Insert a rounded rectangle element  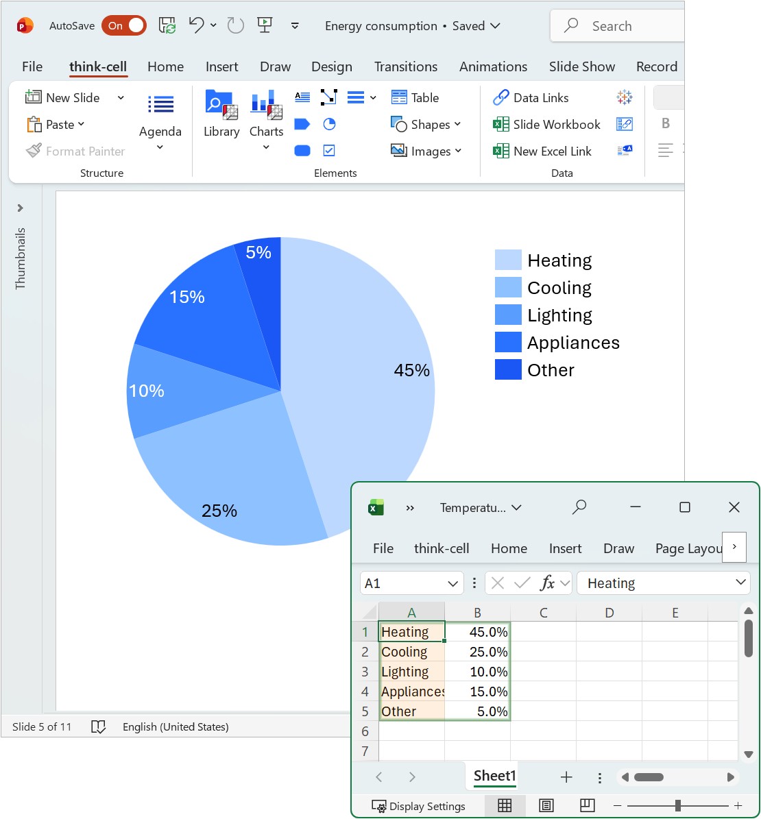302,151
